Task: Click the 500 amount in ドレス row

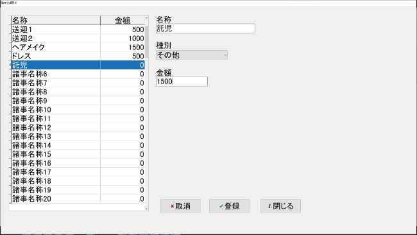Action: (x=138, y=57)
